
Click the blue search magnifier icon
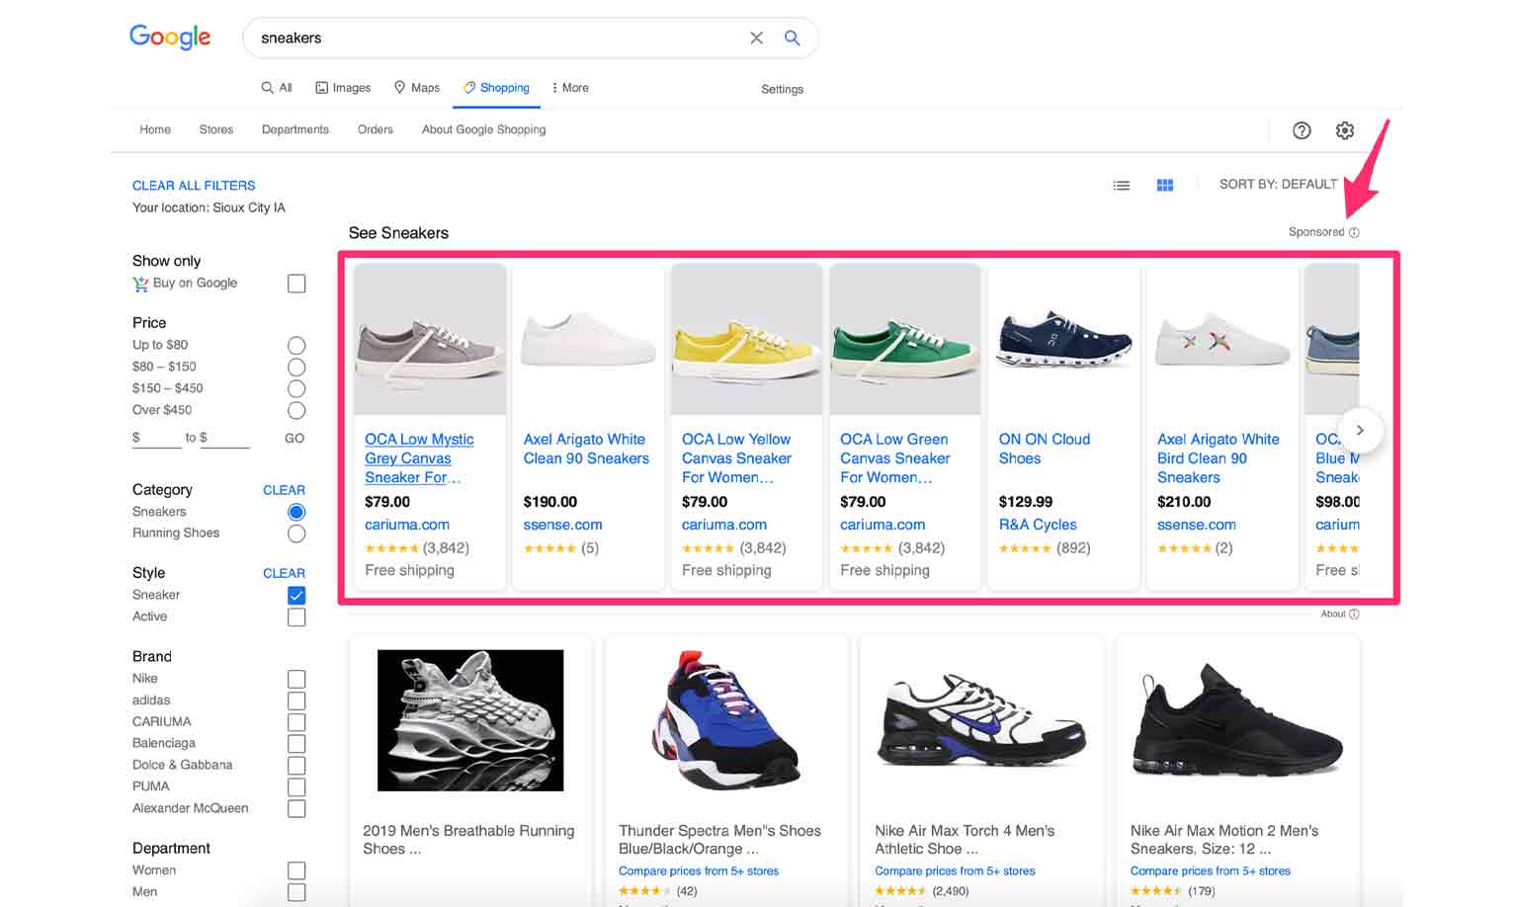792,38
